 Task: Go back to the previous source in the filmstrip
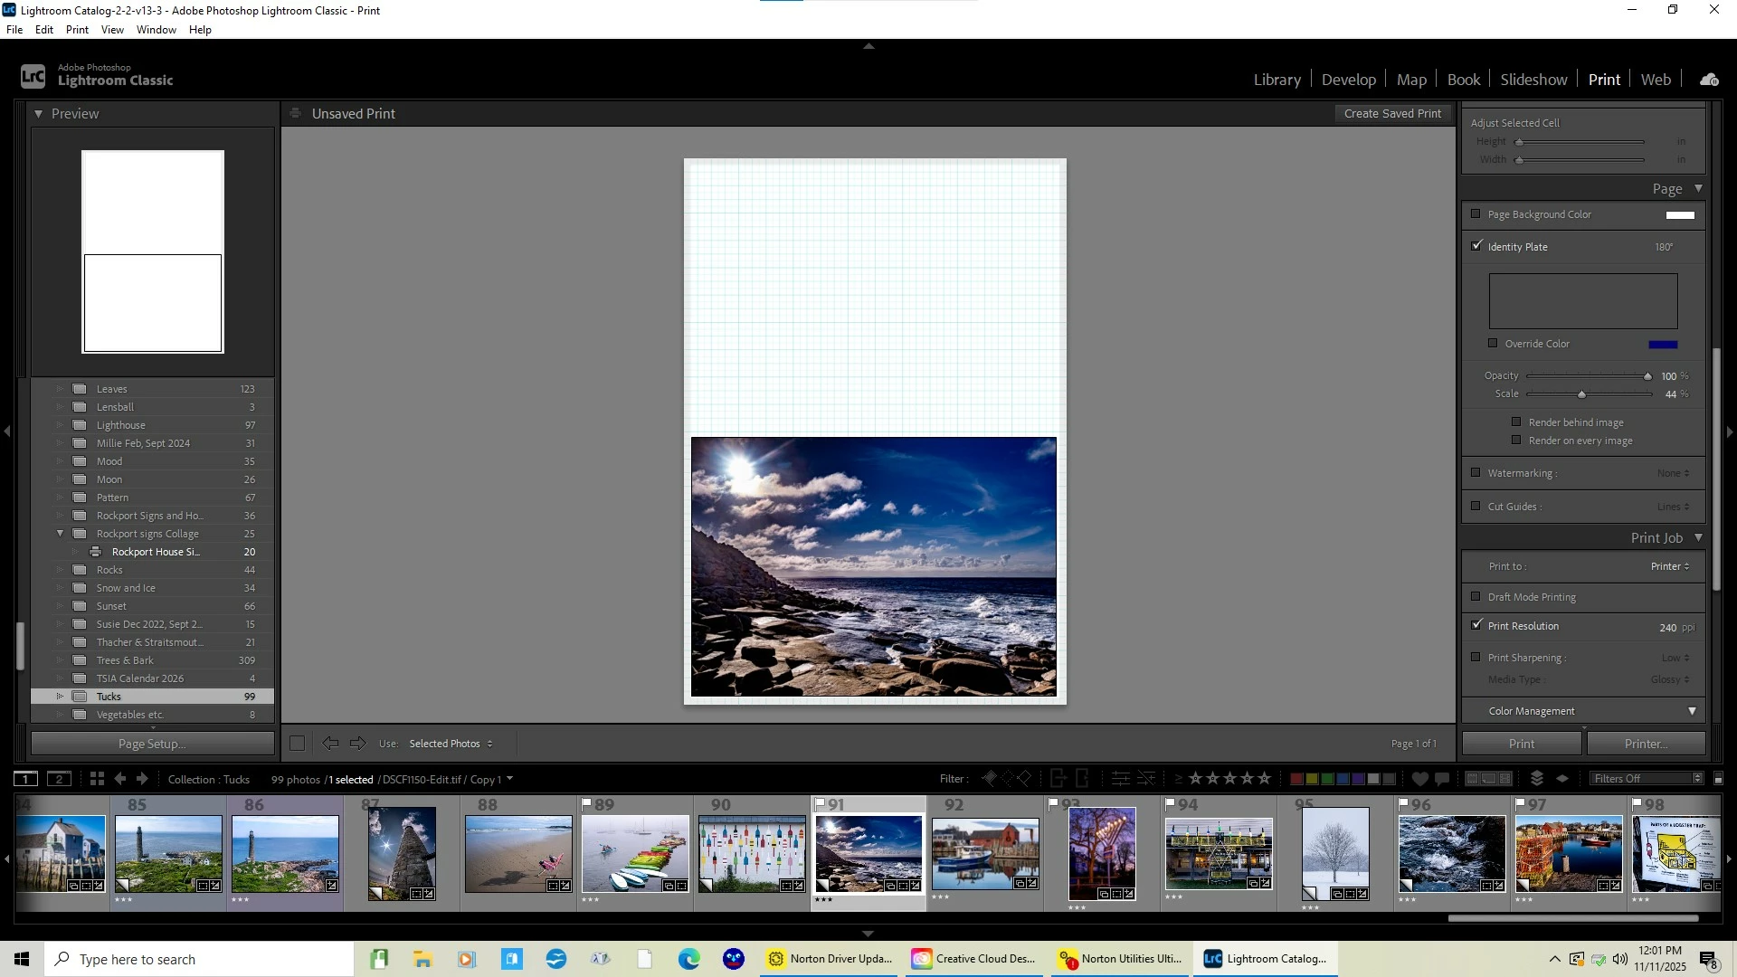120,779
